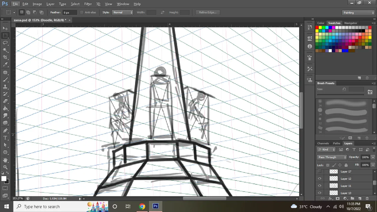Lock layer position
Viewport: 377px width, 212px height.
[x=340, y=165]
